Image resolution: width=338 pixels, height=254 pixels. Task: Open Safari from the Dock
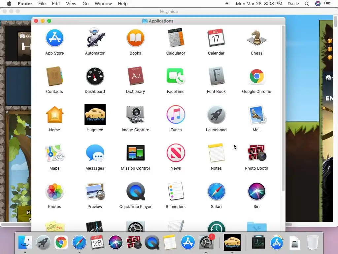point(79,242)
